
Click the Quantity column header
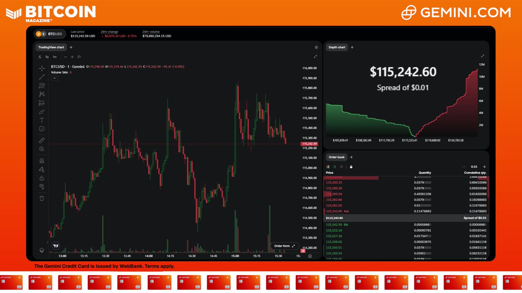point(425,173)
